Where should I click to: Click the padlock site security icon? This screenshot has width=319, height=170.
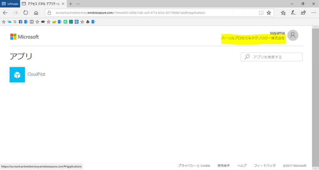[49, 12]
